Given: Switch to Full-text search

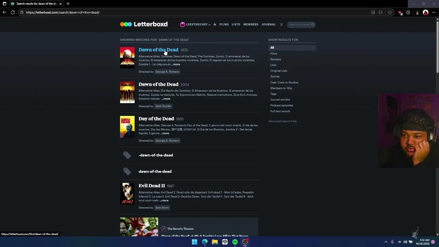Looking at the screenshot, I should tap(280, 111).
